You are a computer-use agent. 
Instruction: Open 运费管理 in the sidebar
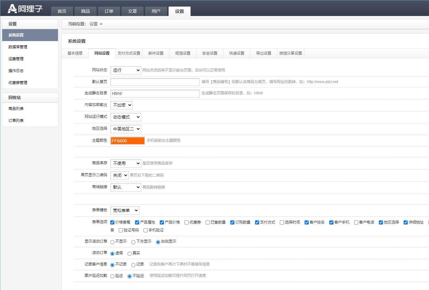pos(30,59)
